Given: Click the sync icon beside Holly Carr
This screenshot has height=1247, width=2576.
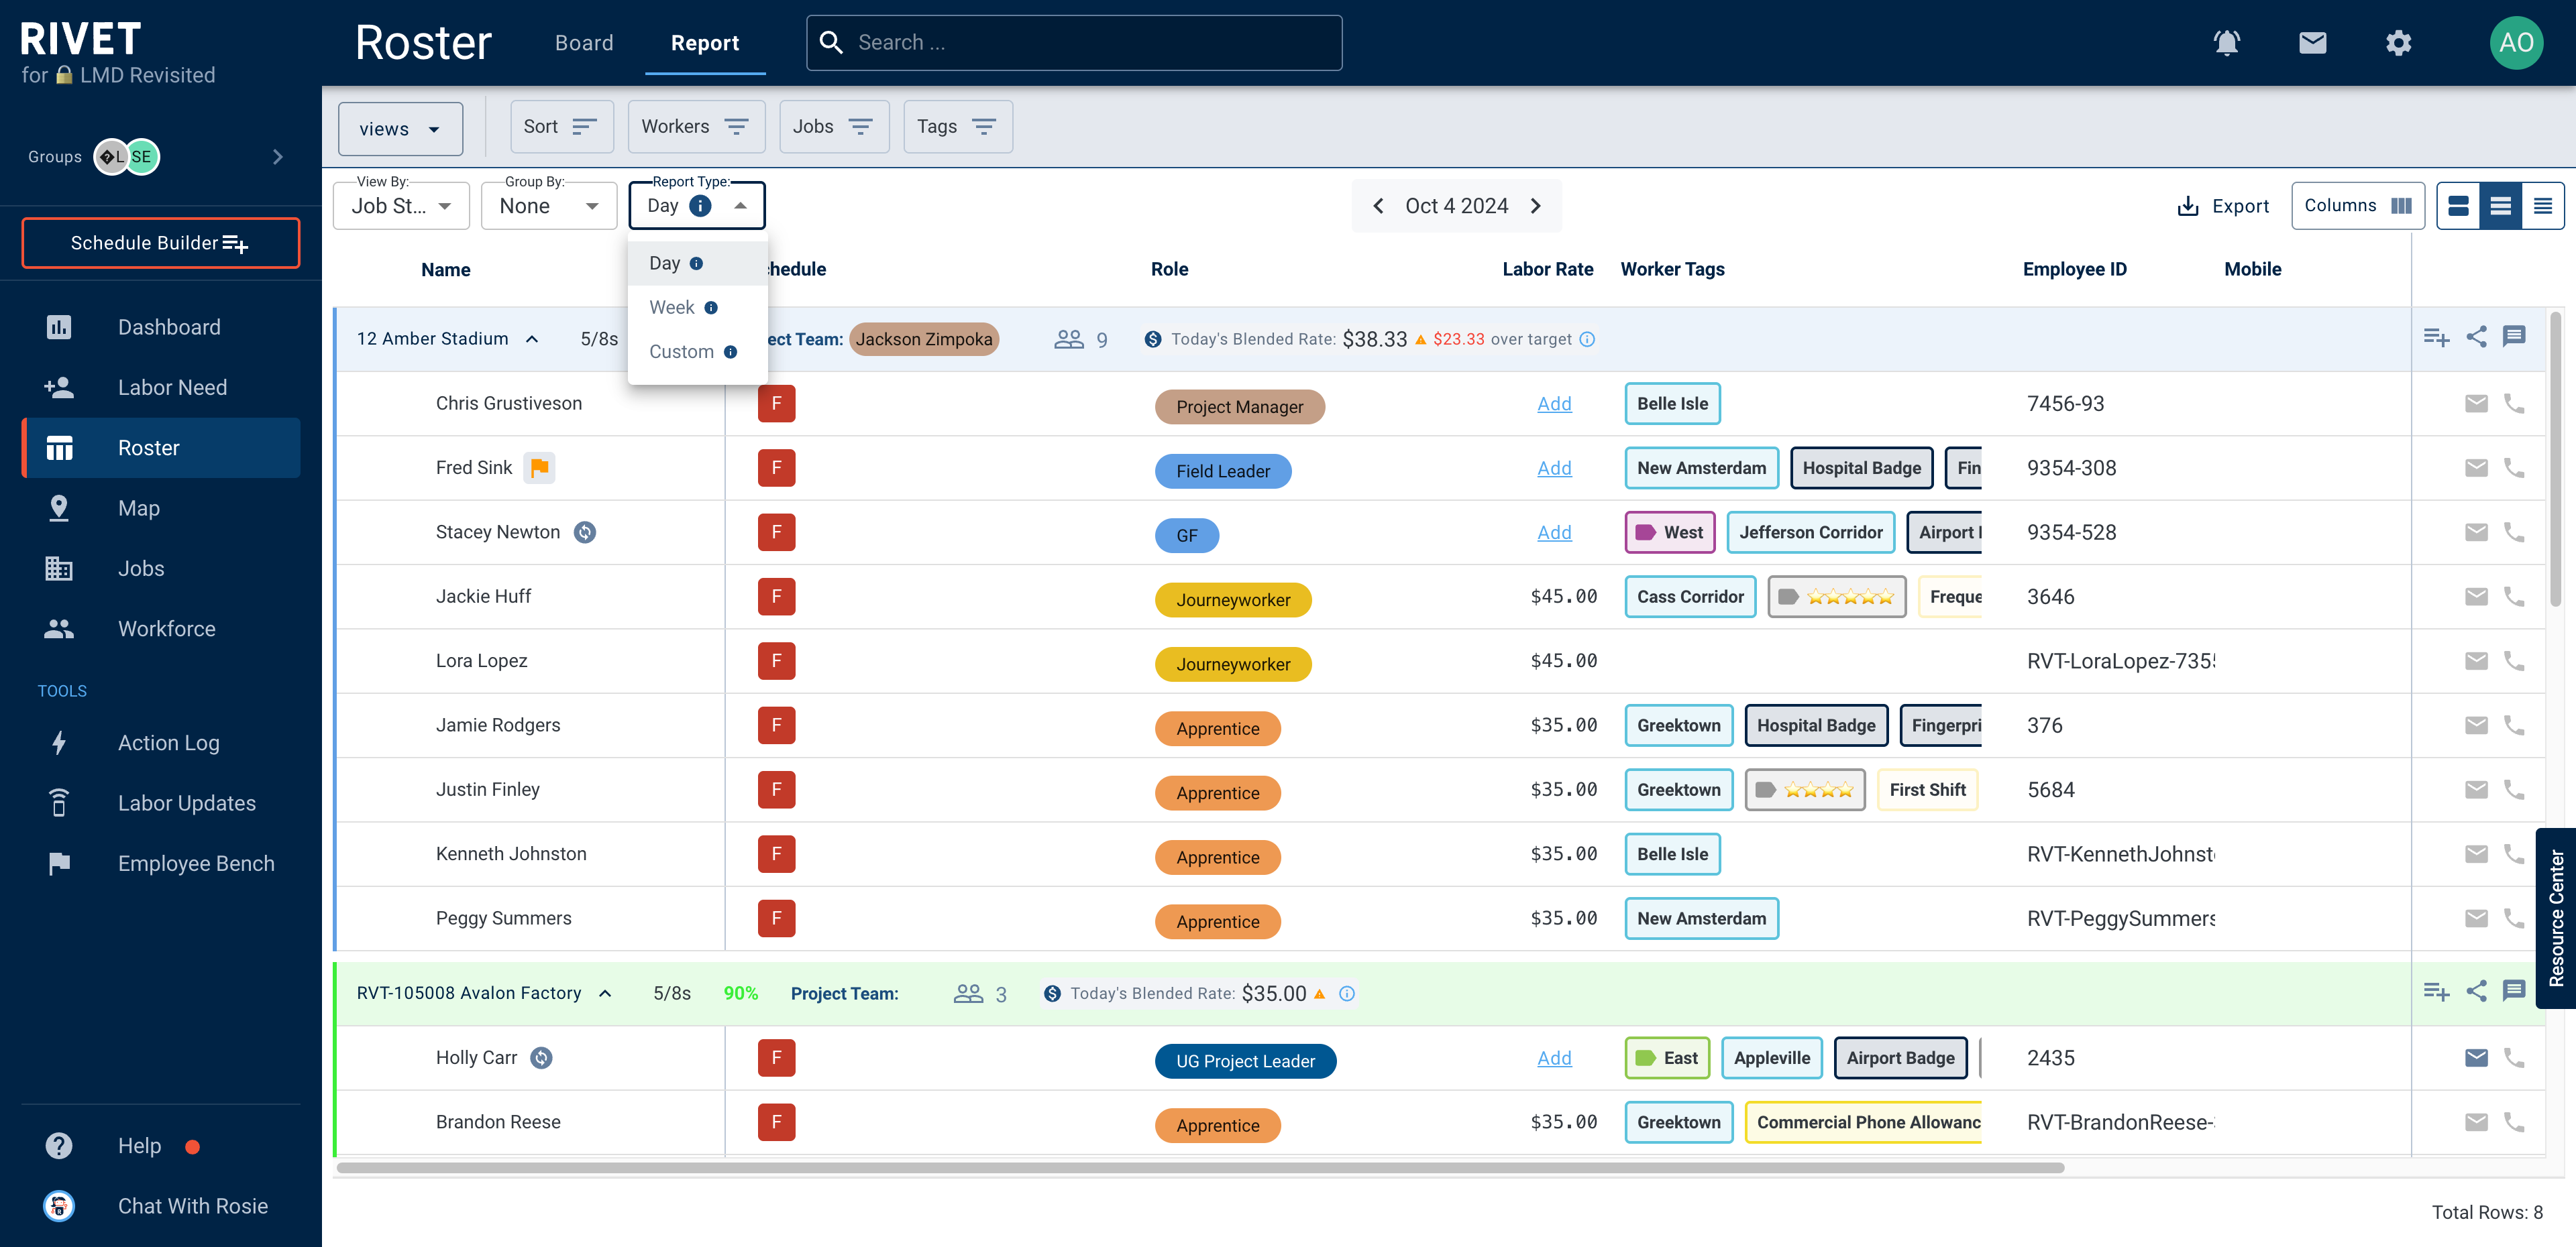Looking at the screenshot, I should click(541, 1057).
